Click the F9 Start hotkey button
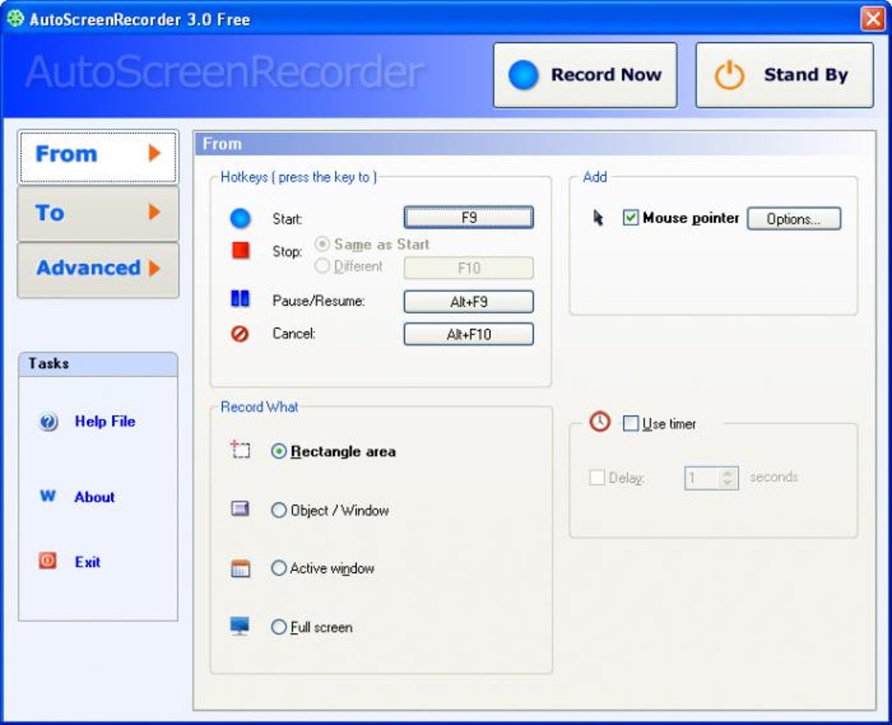The width and height of the screenshot is (892, 725). [x=469, y=218]
